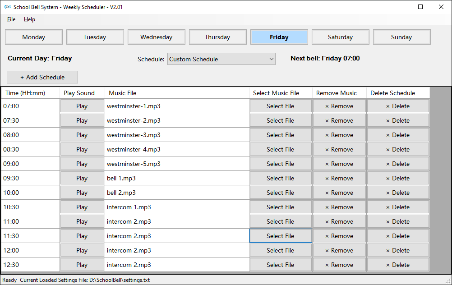452x285 pixels.
Task: Remove bell 2.mp3 from the 10:00 row
Action: [339, 193]
